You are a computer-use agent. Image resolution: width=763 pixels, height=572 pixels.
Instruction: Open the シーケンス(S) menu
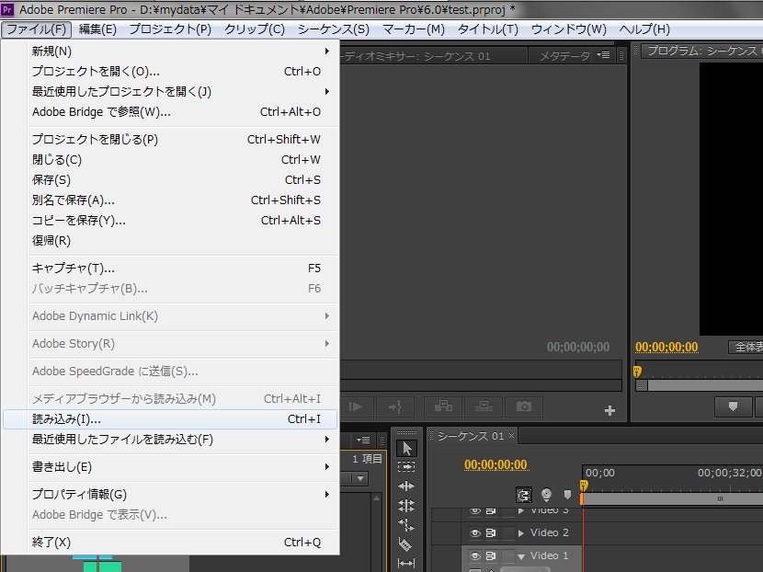click(334, 29)
